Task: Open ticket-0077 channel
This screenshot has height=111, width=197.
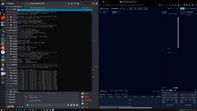Action: point(12,97)
